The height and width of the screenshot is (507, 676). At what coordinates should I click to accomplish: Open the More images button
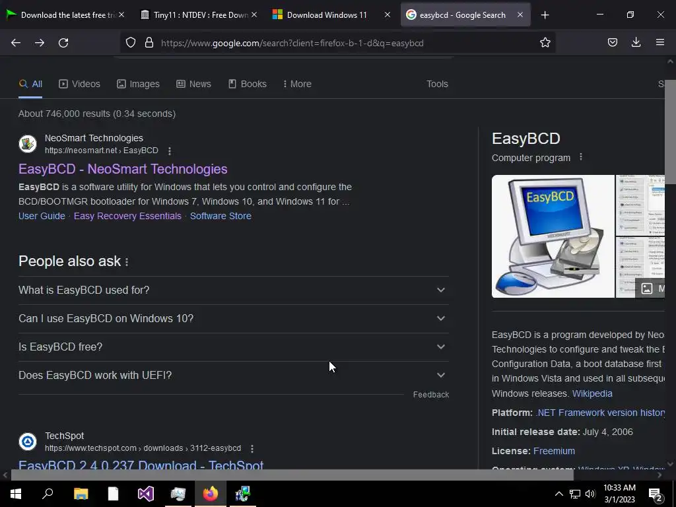(x=650, y=288)
